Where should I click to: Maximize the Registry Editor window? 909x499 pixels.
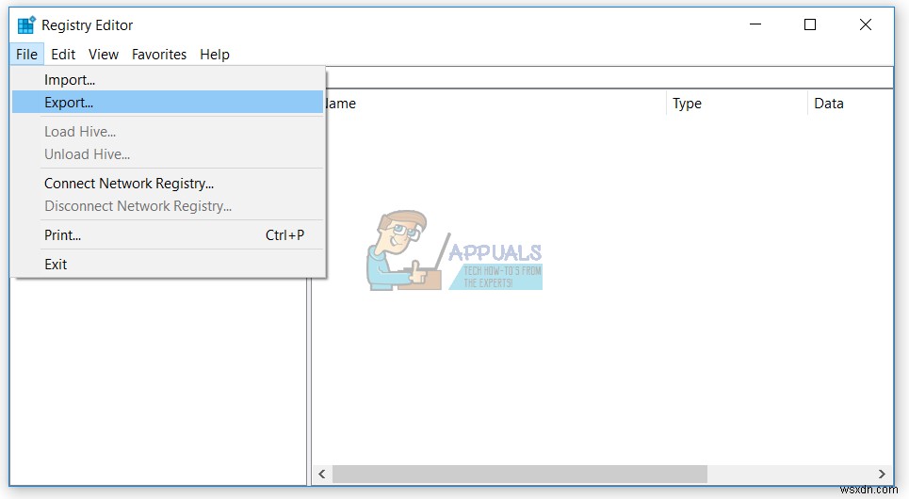click(x=810, y=24)
